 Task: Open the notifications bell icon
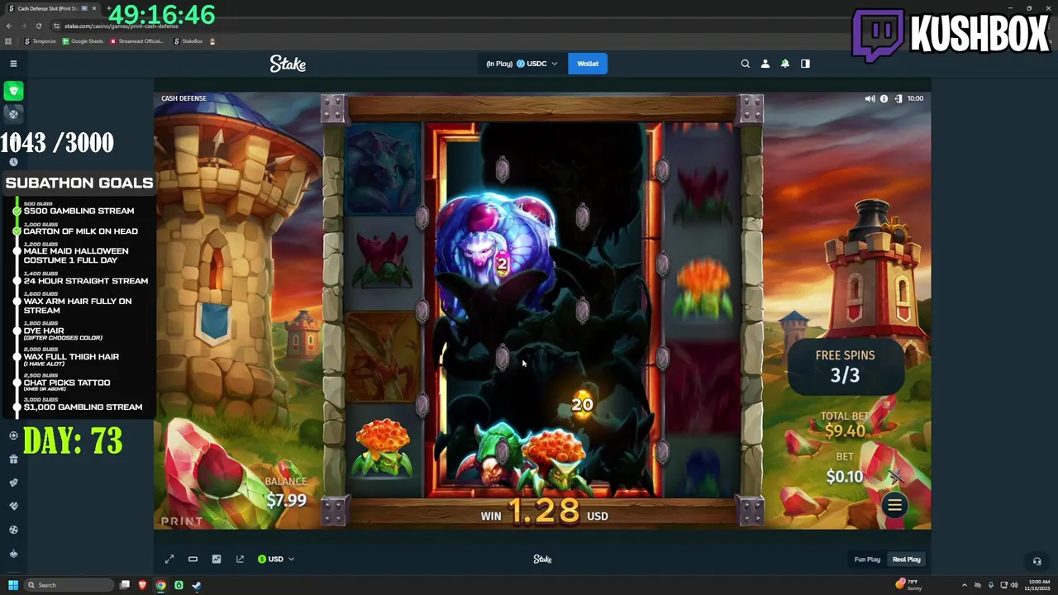coord(785,64)
